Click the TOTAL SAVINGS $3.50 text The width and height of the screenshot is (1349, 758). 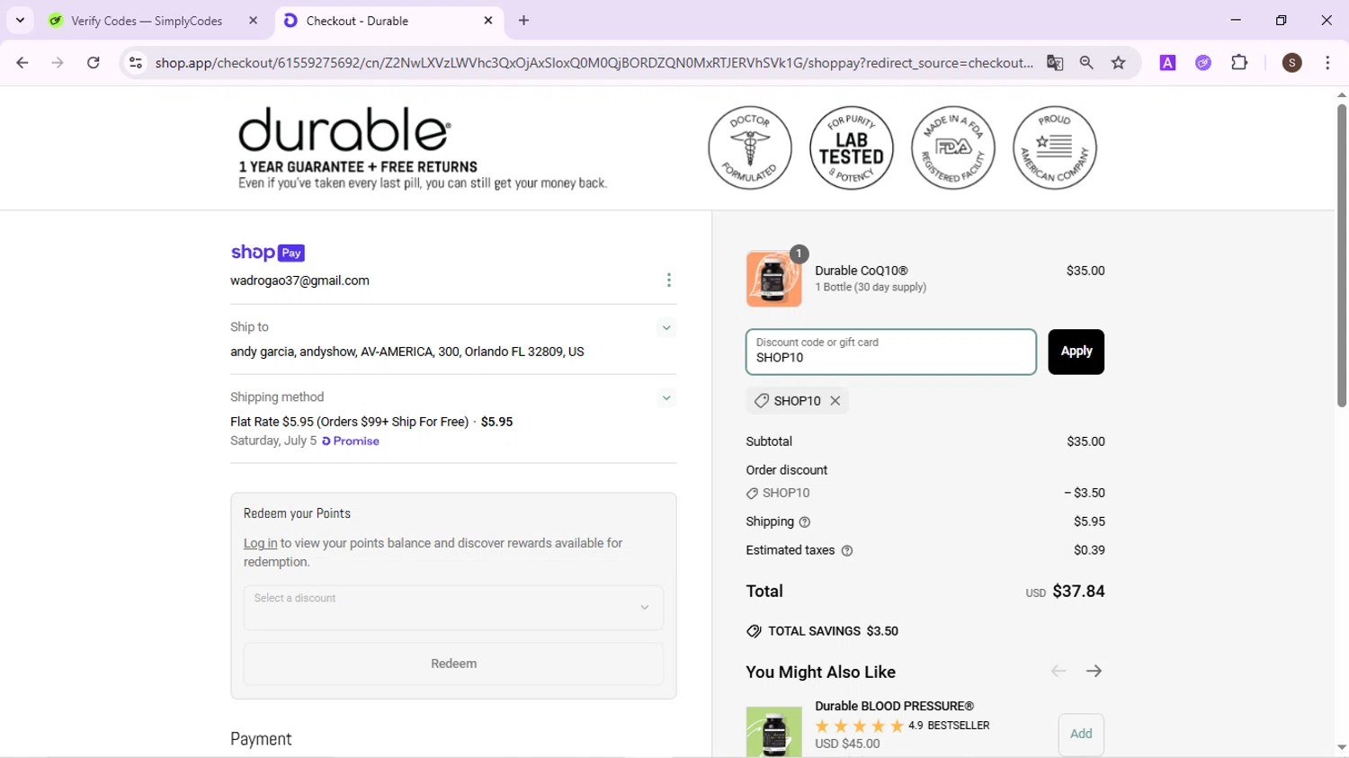pyautogui.click(x=833, y=631)
